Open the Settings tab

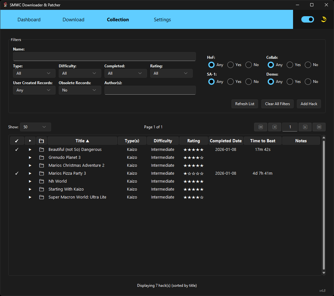point(162,19)
